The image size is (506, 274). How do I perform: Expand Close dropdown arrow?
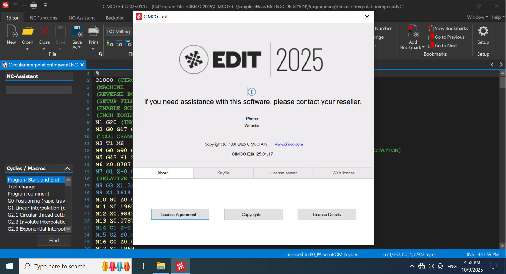(x=44, y=49)
